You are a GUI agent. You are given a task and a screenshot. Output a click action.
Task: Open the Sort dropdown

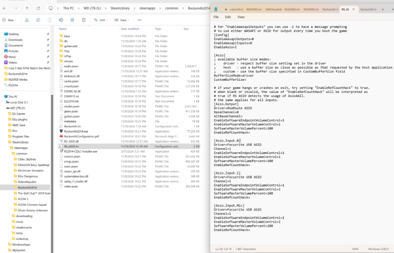pos(101,20)
